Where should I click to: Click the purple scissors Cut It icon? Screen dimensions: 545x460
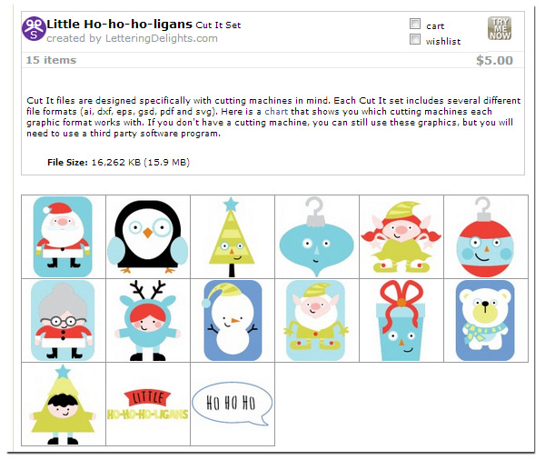pyautogui.click(x=34, y=28)
